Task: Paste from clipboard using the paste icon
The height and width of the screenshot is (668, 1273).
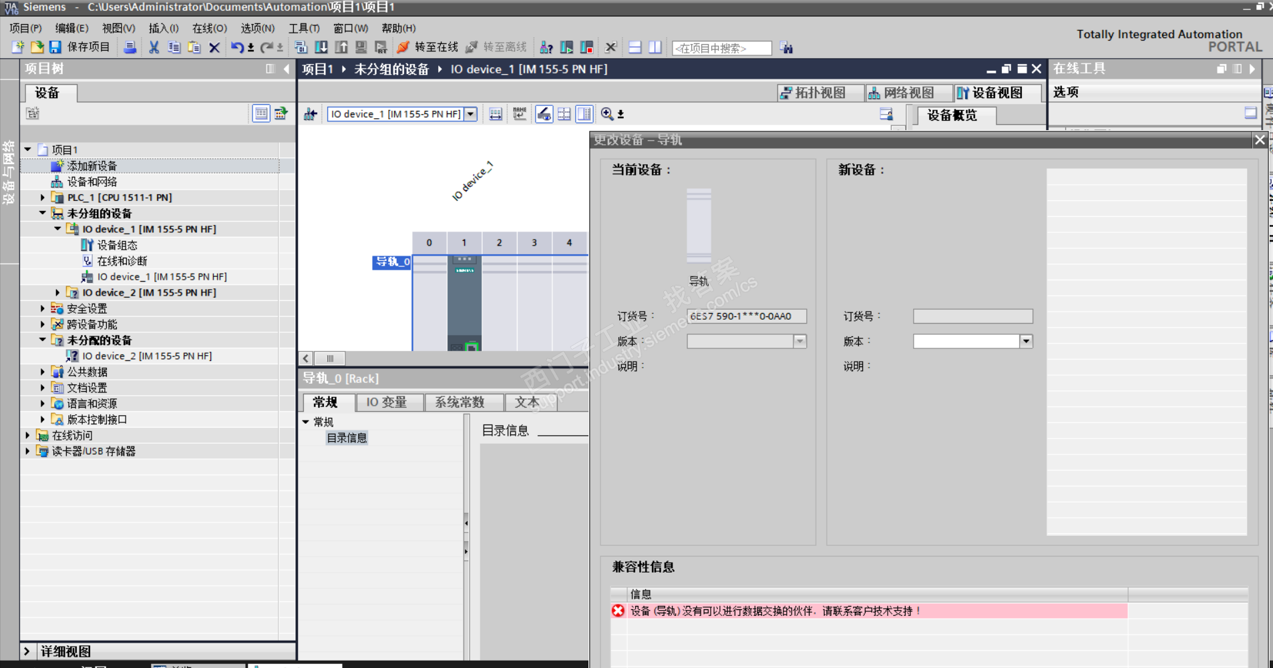Action: [x=194, y=47]
